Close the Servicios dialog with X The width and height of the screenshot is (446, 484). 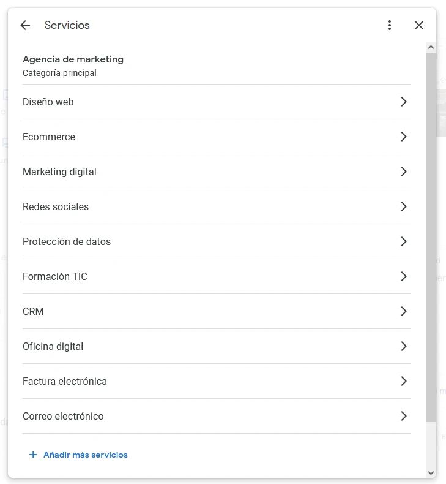tap(419, 25)
